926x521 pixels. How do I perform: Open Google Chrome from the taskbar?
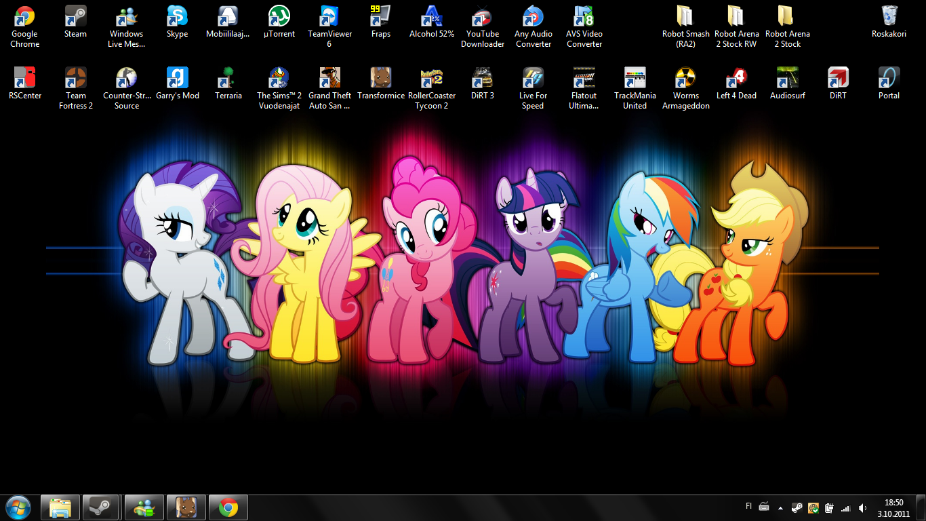click(x=228, y=507)
